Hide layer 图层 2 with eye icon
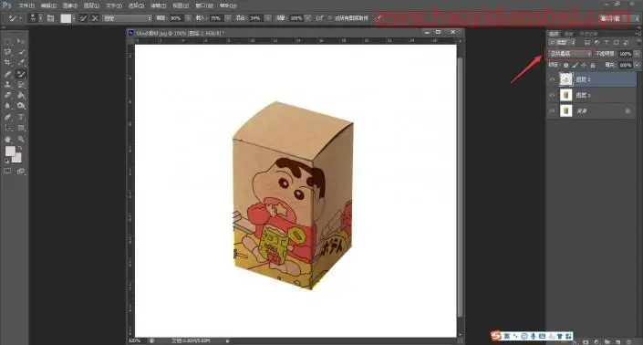Screen dimensions: 643x345 click(552, 79)
